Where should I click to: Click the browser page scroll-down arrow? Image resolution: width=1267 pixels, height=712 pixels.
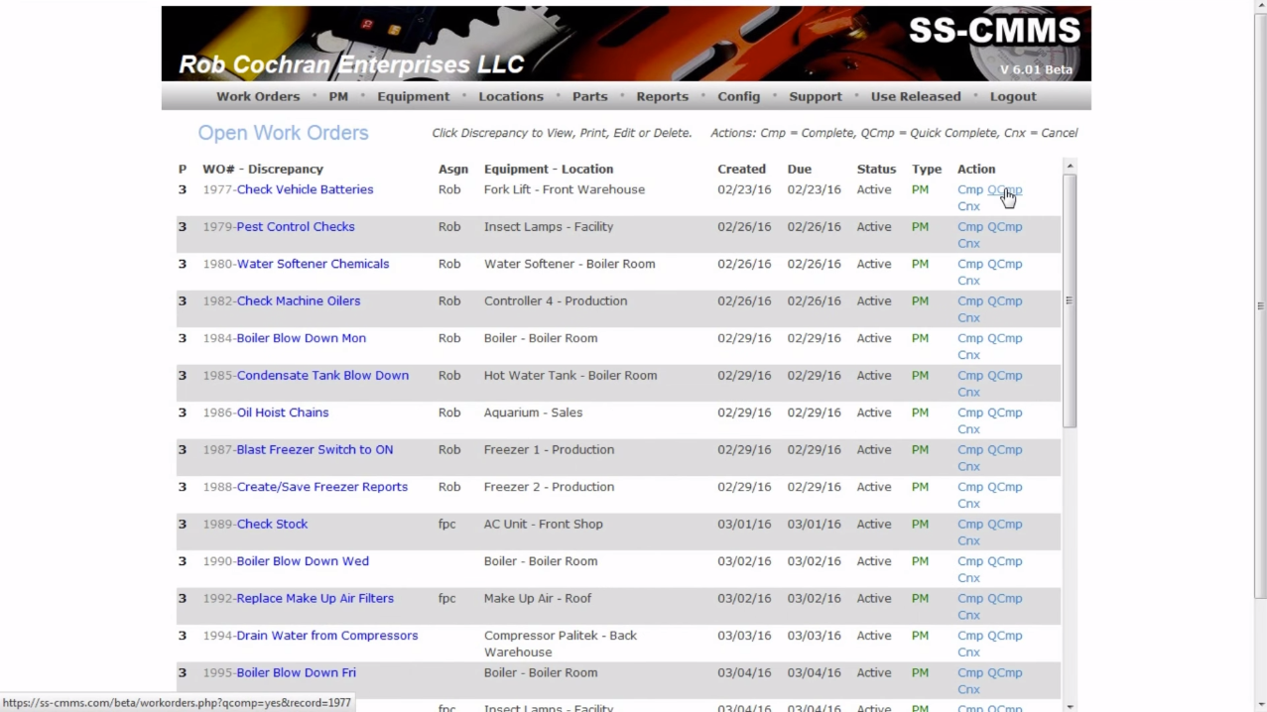(x=1260, y=705)
